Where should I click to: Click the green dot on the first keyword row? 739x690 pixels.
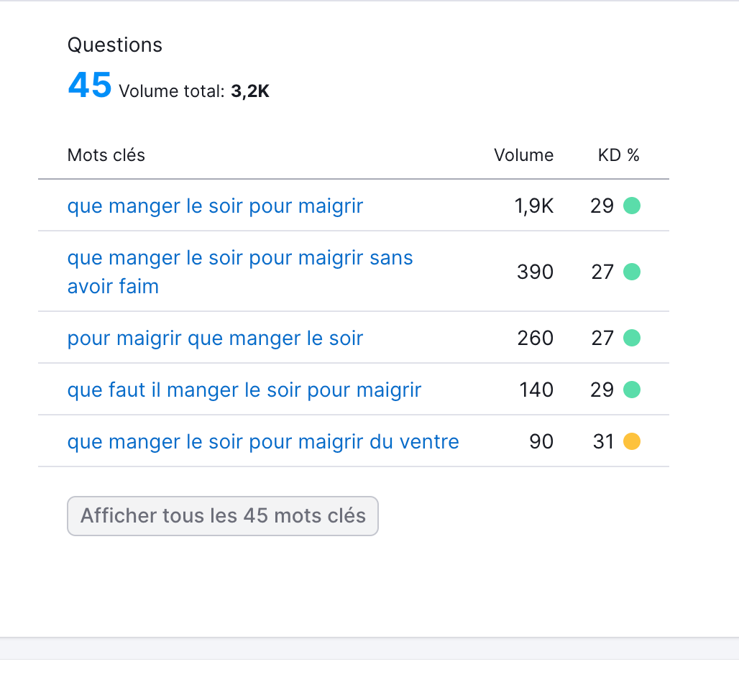[632, 206]
